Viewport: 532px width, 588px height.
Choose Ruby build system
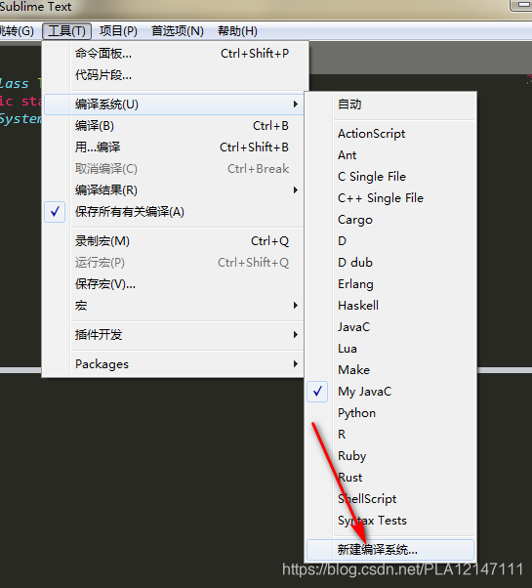coord(390,455)
